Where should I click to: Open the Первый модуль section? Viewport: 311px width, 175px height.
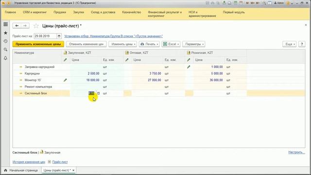pyautogui.click(x=234, y=12)
